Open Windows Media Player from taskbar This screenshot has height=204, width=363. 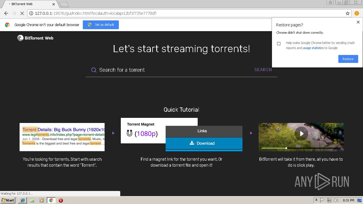42,200
